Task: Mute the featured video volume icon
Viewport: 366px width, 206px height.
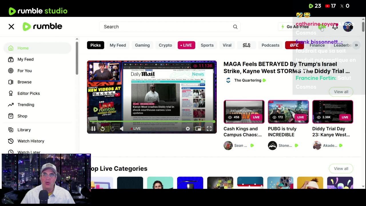Action: coord(122,129)
